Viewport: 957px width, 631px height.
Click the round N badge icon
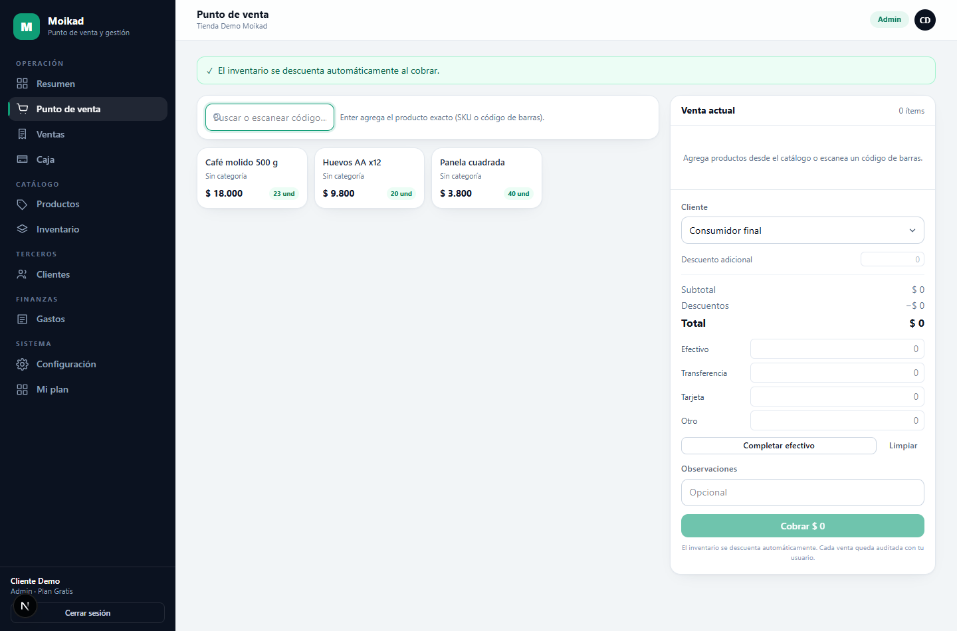tap(25, 606)
